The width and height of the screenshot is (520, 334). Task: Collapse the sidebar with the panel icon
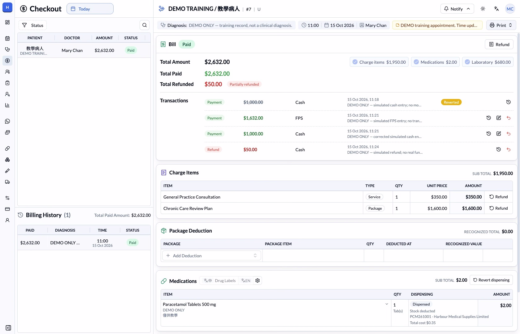click(8, 328)
